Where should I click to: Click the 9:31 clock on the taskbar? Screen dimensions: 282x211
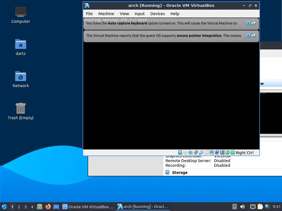point(276,207)
